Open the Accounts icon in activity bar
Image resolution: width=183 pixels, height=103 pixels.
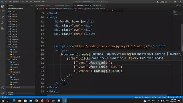(3, 88)
